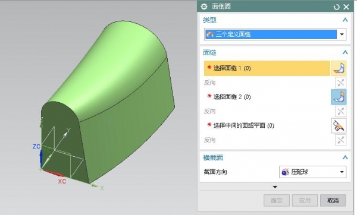Reverse direction icon below 选择中间的面或平面
This screenshot has height=215, width=357.
(340, 140)
